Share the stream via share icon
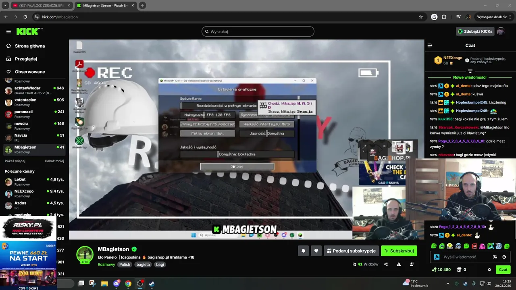The width and height of the screenshot is (516, 290). (386, 264)
